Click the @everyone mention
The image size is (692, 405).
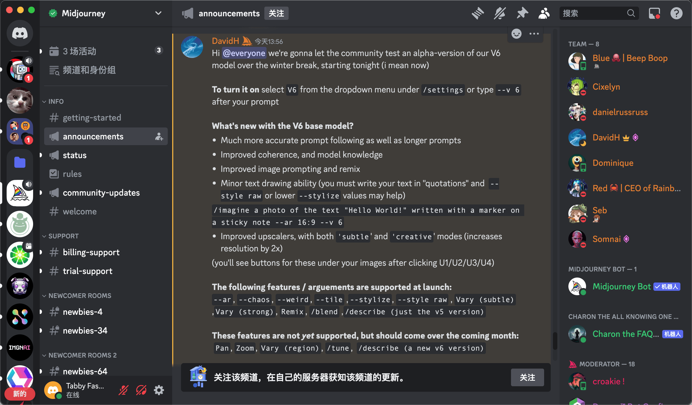point(244,53)
